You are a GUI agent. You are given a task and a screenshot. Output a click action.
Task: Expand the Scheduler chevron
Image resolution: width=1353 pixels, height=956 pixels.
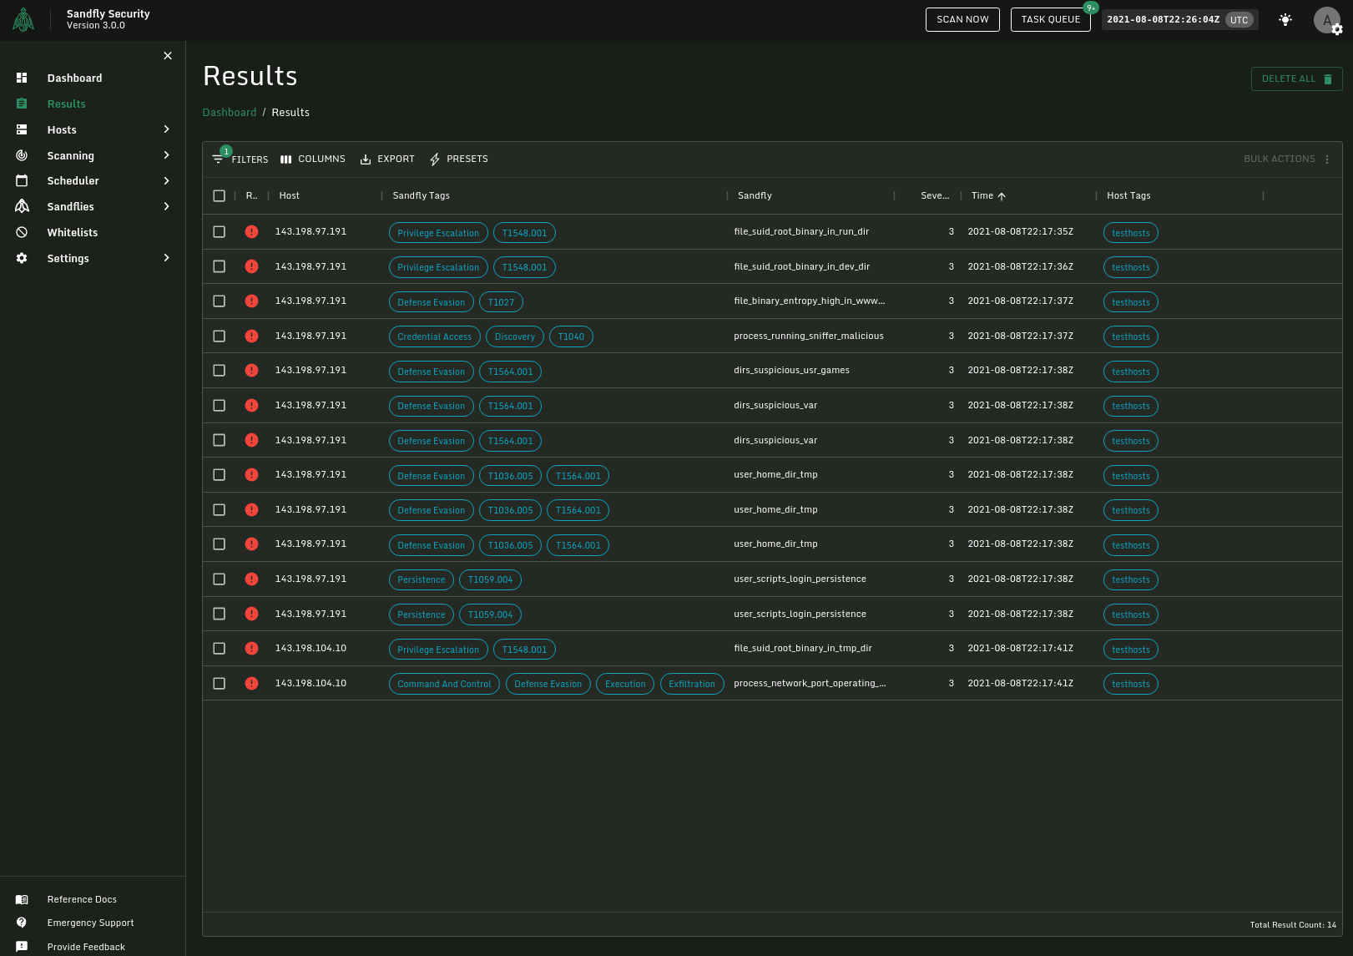[x=167, y=181]
